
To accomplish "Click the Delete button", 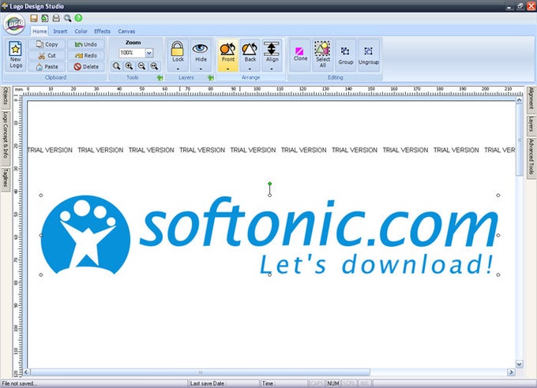I will point(86,67).
